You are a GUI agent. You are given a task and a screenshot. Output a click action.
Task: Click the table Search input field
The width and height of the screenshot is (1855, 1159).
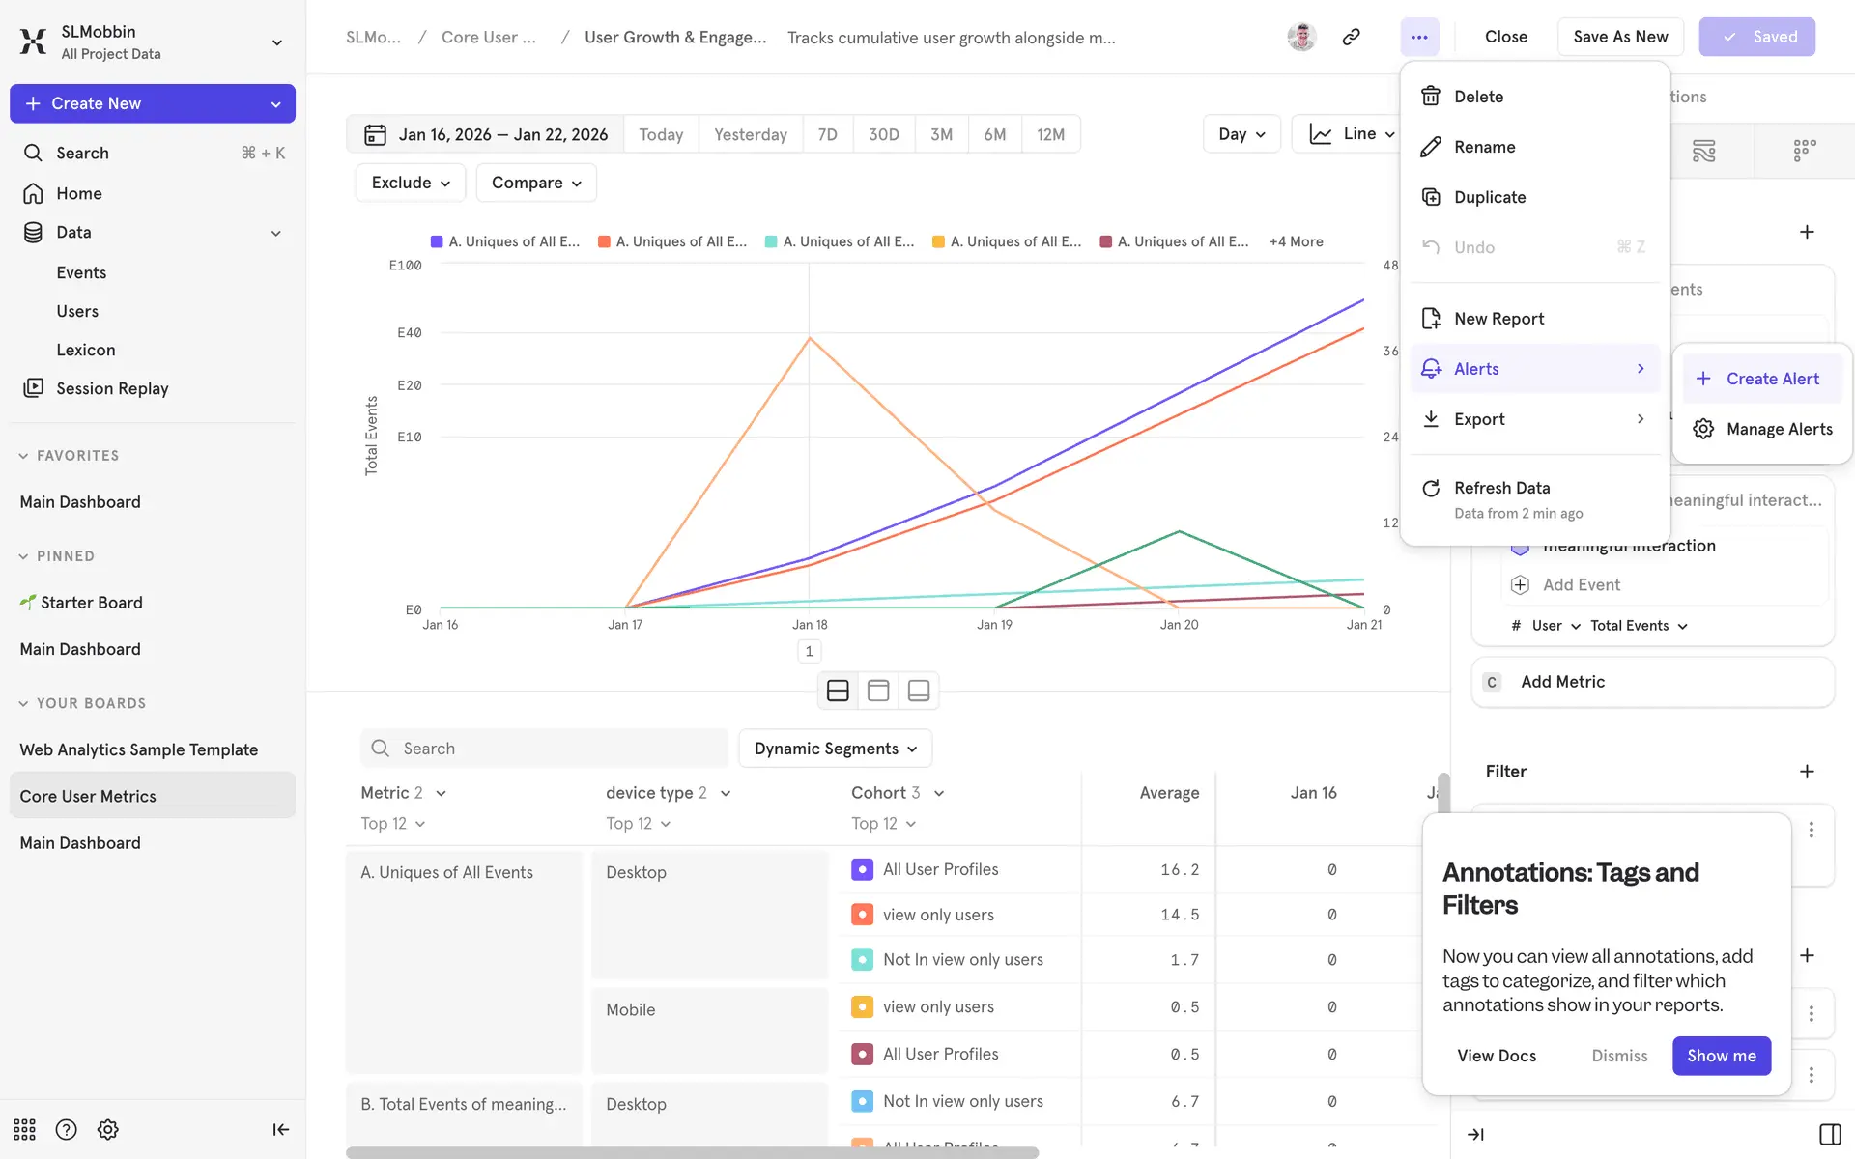544,749
